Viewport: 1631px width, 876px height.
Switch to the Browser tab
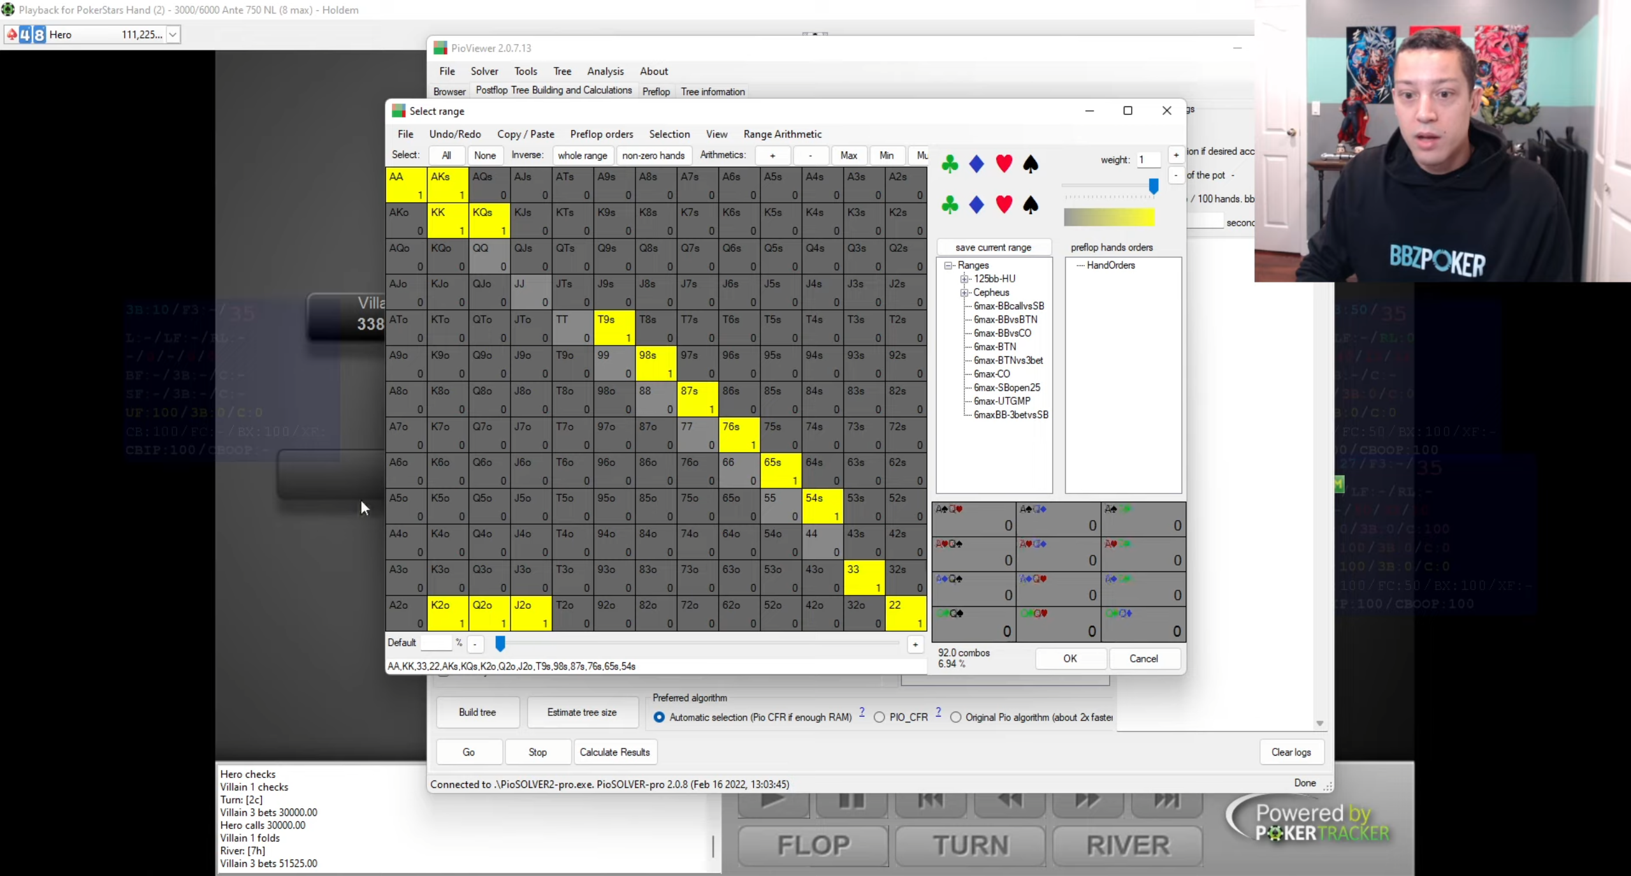point(449,91)
